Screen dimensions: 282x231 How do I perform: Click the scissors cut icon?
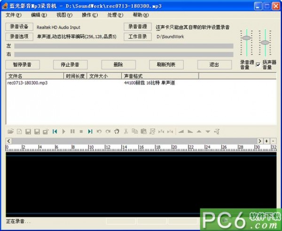tap(125, 132)
